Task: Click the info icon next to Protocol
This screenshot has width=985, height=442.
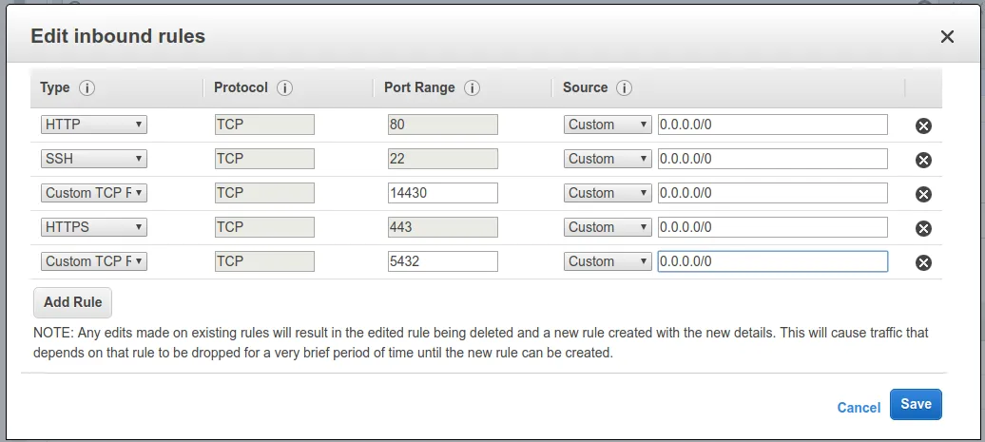Action: point(284,87)
